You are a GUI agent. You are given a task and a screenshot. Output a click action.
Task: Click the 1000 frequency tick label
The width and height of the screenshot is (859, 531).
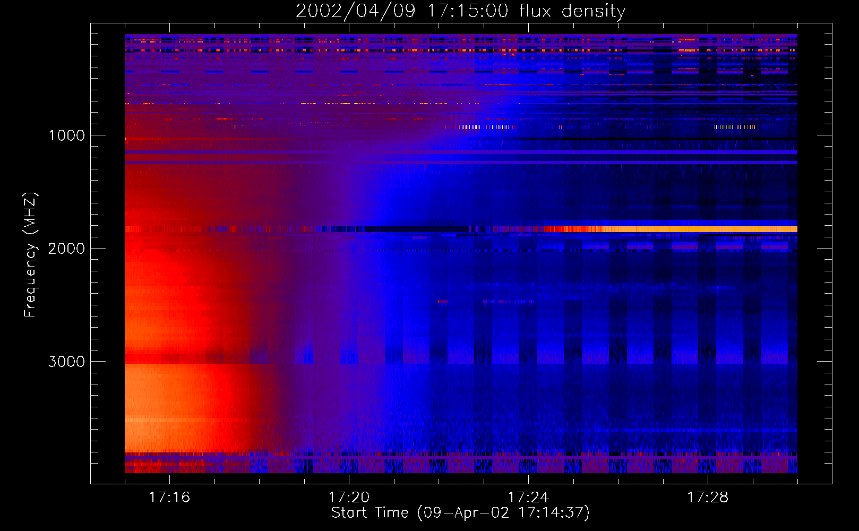tap(66, 135)
